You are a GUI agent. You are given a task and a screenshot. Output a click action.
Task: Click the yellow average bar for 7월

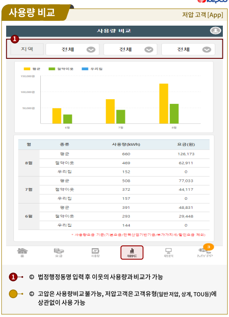pos(110,111)
